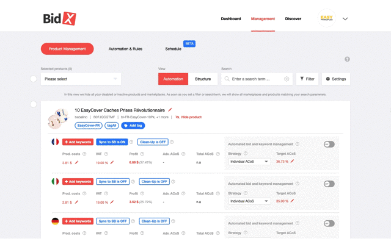Switch to Product Management tab
This screenshot has height=244, width=391.
(x=67, y=49)
